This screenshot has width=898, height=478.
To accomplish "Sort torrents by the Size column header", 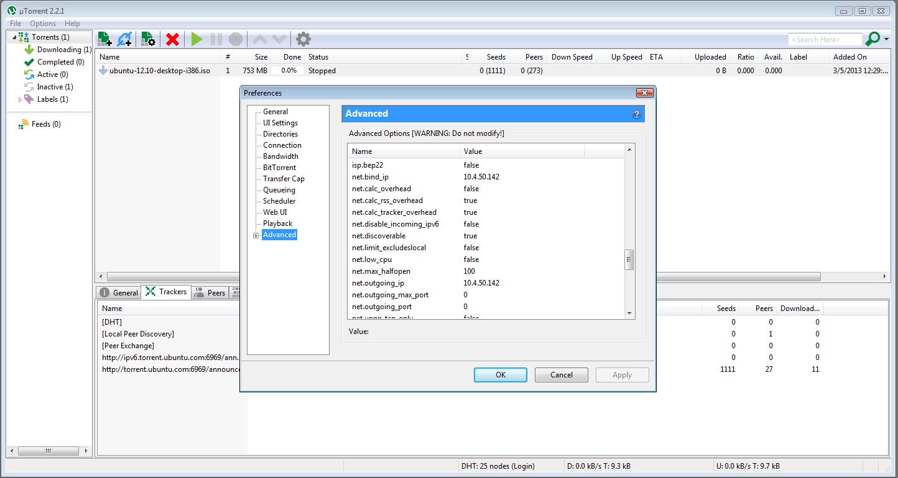I will [252, 57].
